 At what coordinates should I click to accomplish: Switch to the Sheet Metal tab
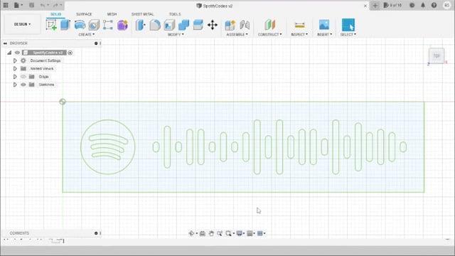(142, 14)
